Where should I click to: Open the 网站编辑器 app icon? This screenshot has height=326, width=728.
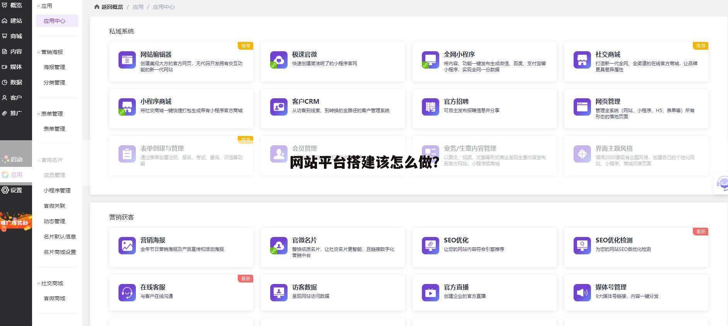click(127, 60)
